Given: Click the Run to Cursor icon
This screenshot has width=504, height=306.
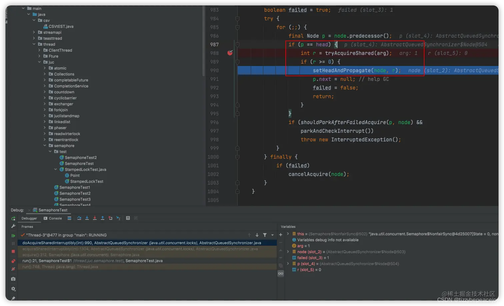Looking at the screenshot, I should click(118, 218).
